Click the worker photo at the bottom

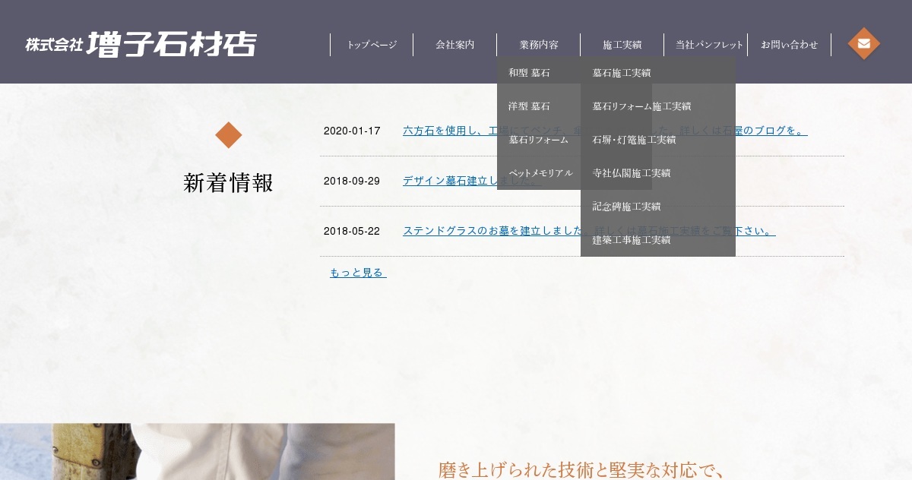coord(198,452)
